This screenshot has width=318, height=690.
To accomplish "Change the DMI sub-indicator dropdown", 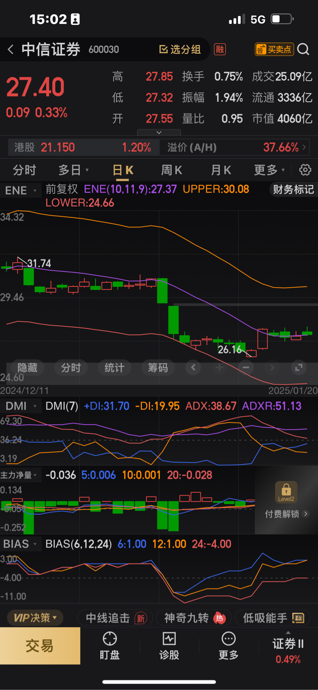I will [21, 406].
